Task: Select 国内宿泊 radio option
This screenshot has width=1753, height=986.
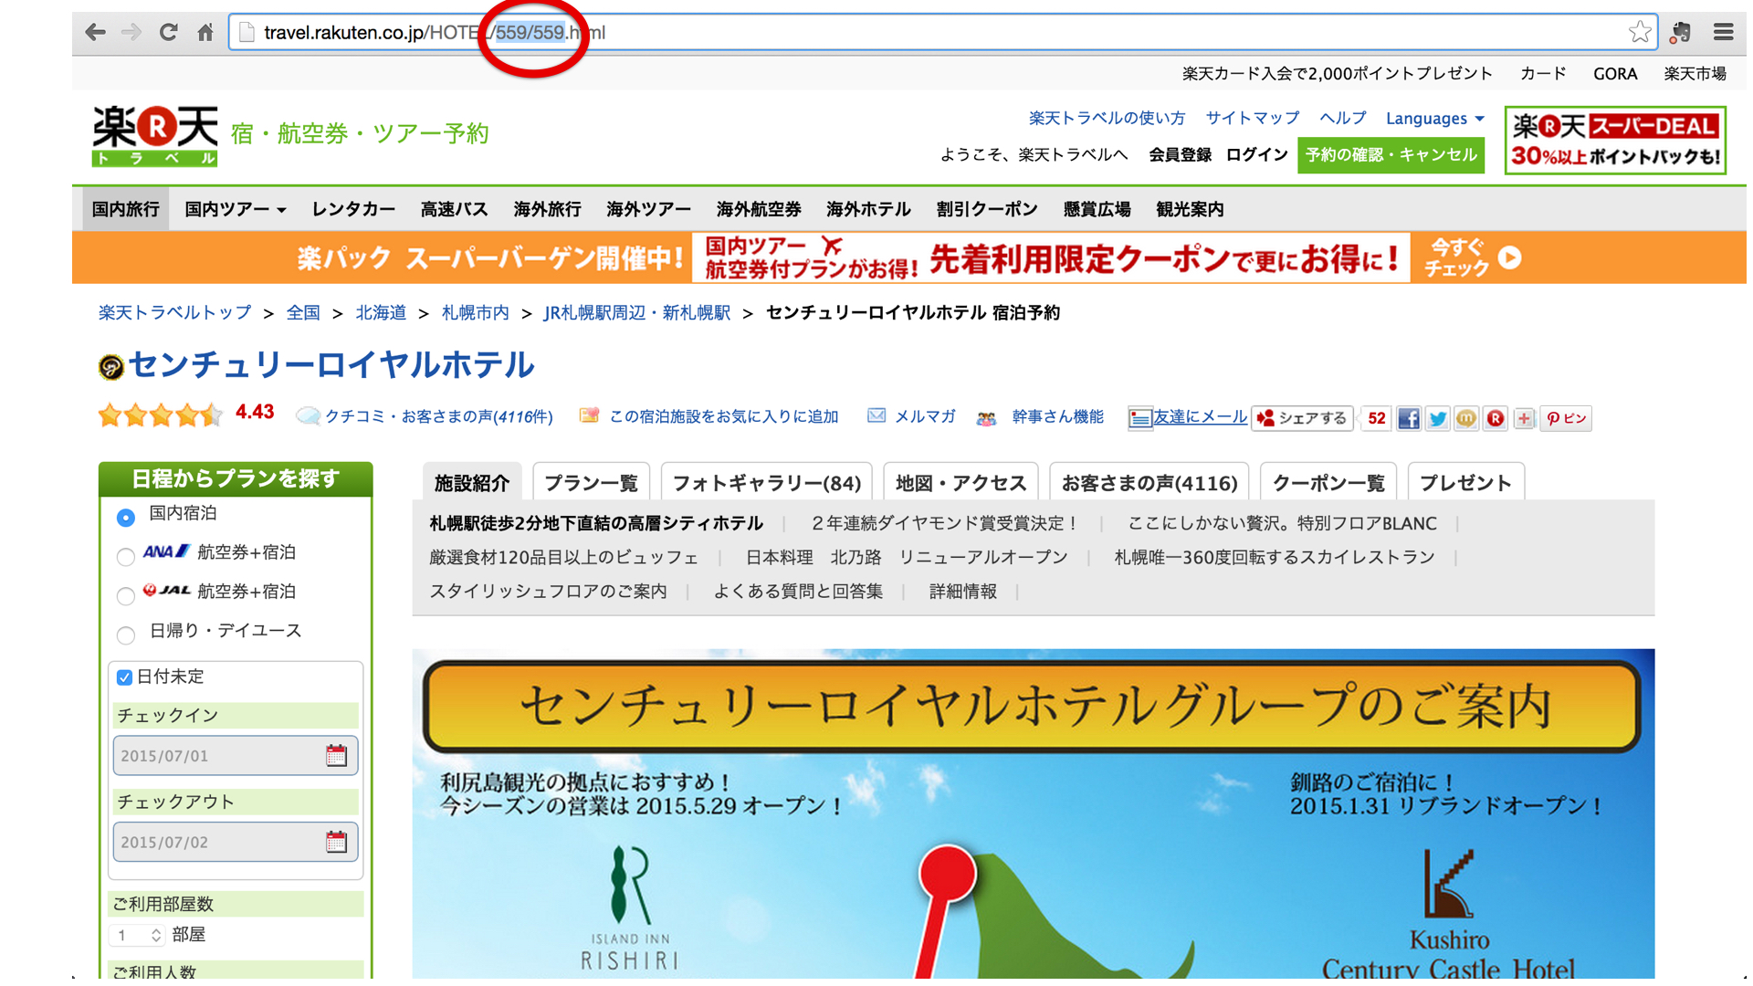Action: pyautogui.click(x=126, y=518)
